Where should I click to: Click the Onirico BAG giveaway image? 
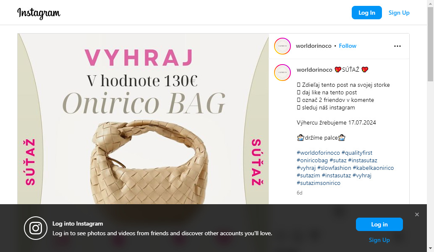point(143,119)
